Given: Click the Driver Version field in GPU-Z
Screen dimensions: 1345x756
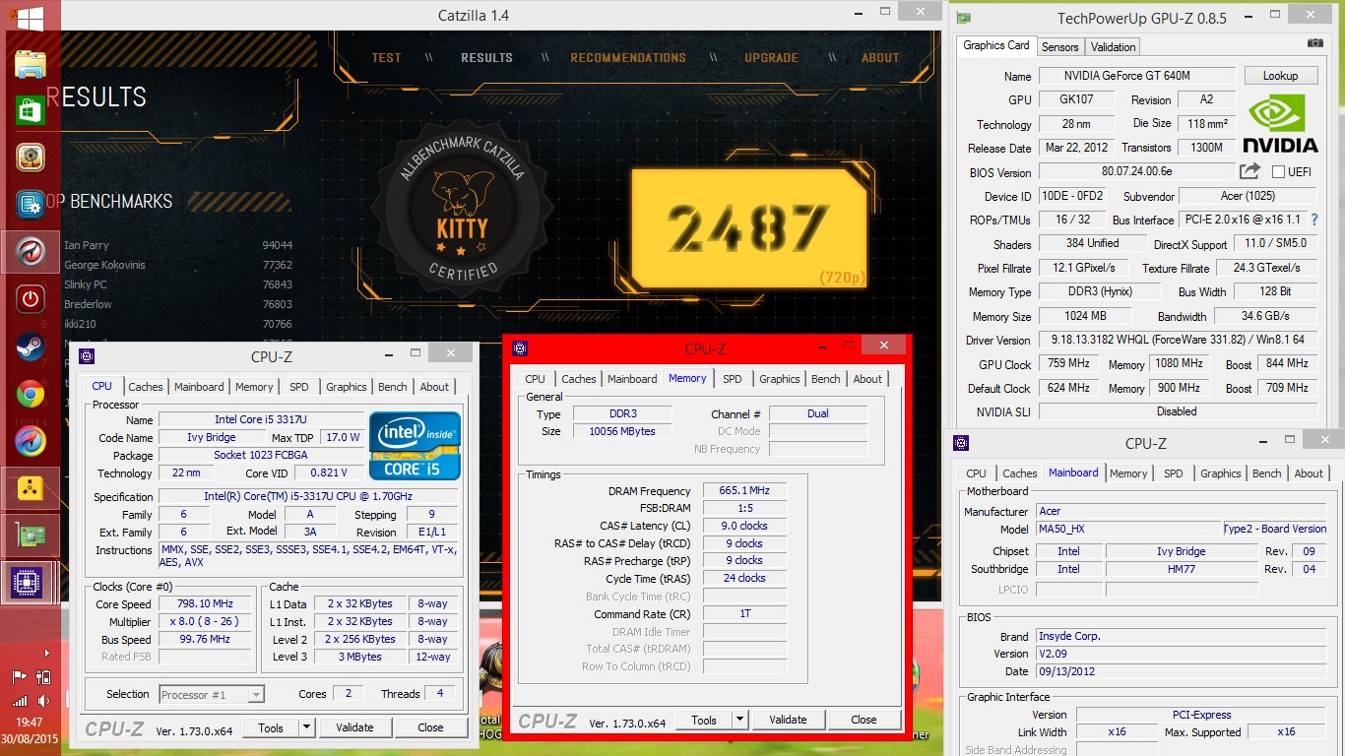Looking at the screenshot, I should [1177, 341].
